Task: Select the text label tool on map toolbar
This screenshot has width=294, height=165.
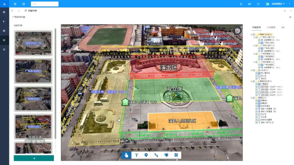Action: [x=136, y=155]
